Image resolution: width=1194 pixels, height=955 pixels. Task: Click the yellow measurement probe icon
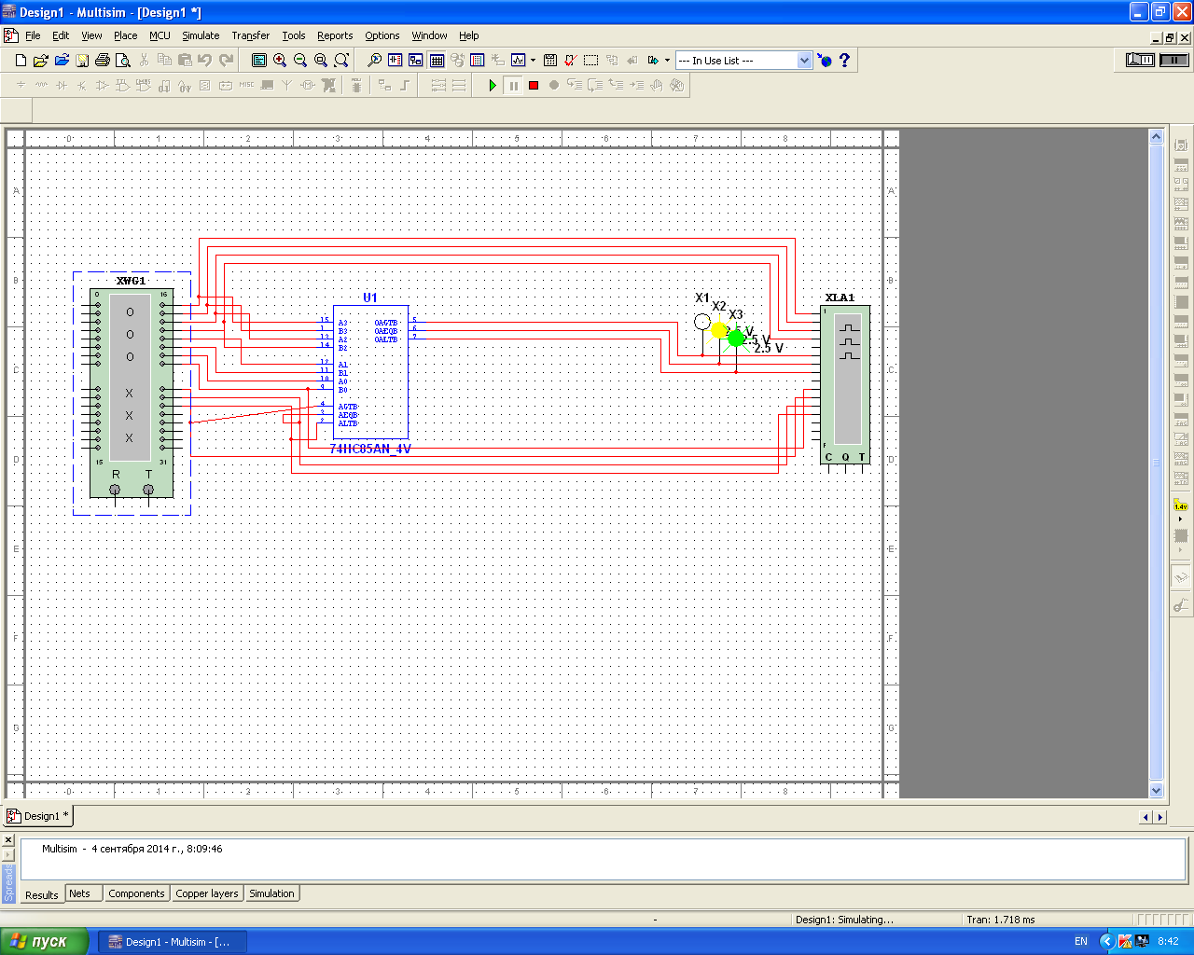(x=1181, y=506)
